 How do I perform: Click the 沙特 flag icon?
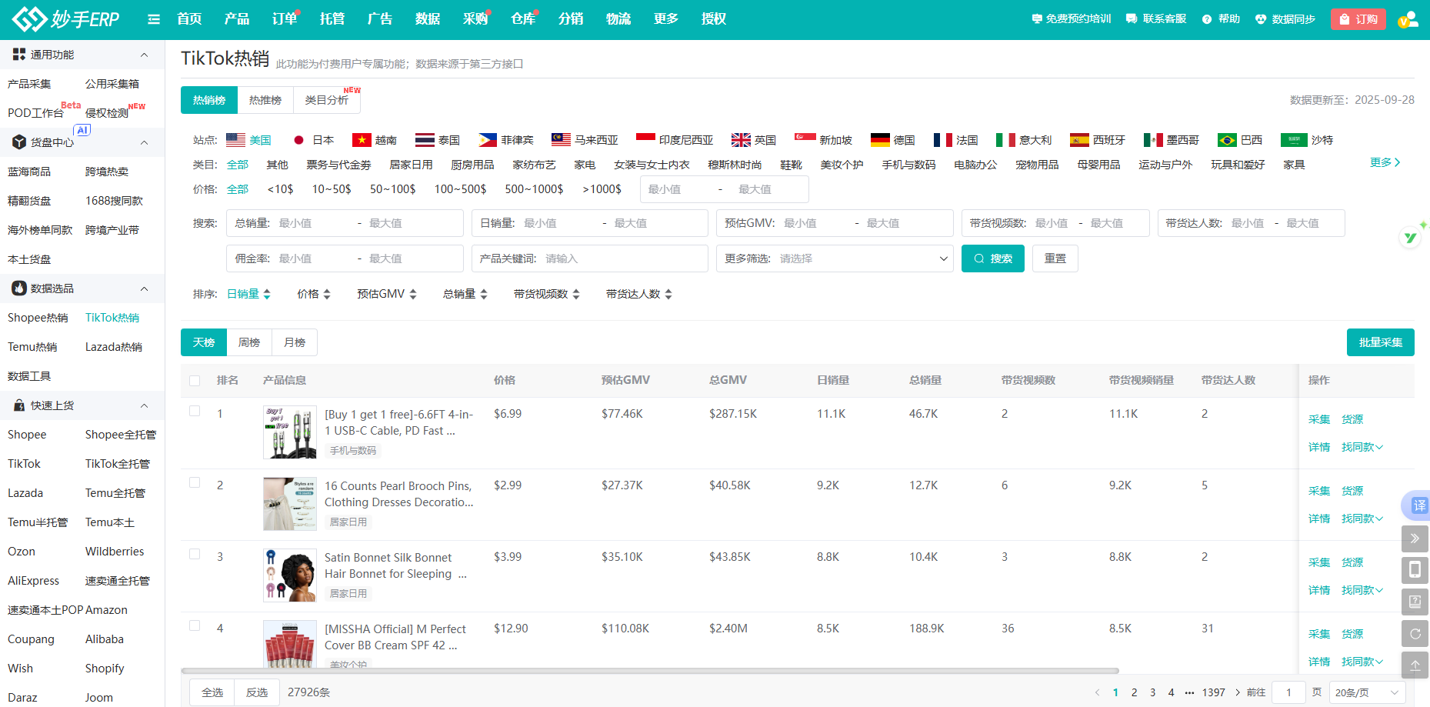click(x=1294, y=140)
